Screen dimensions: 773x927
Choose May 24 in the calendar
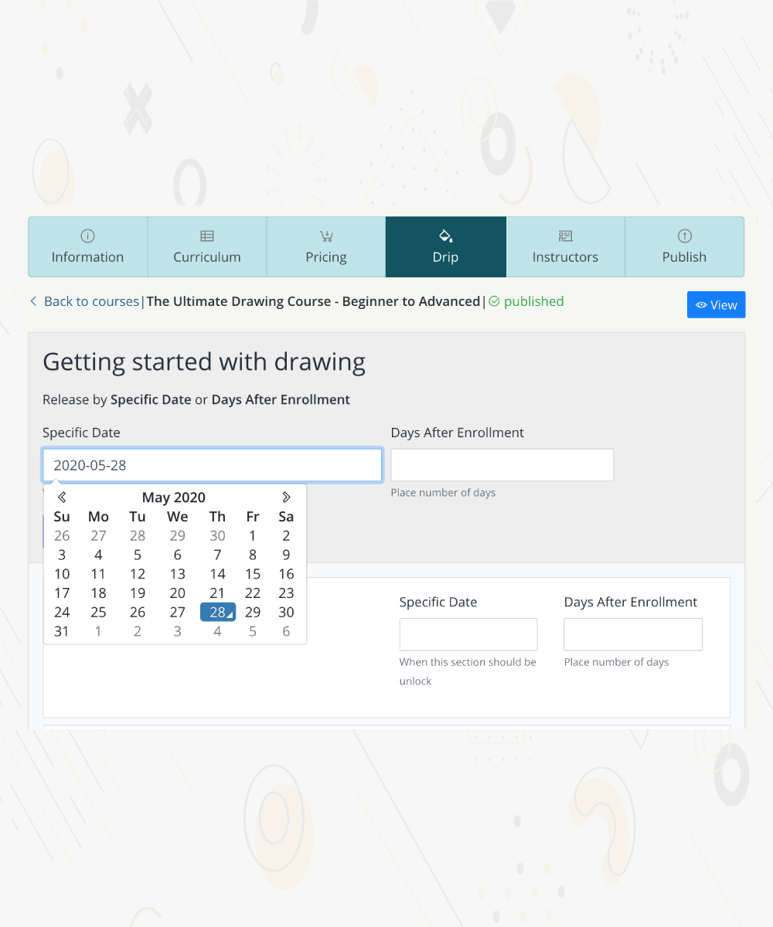point(62,613)
